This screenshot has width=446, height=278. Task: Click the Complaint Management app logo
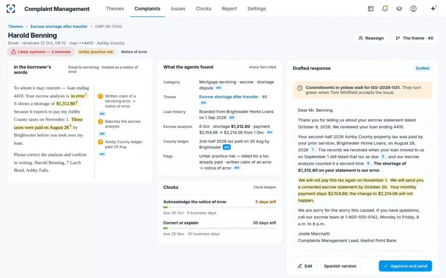(11, 9)
